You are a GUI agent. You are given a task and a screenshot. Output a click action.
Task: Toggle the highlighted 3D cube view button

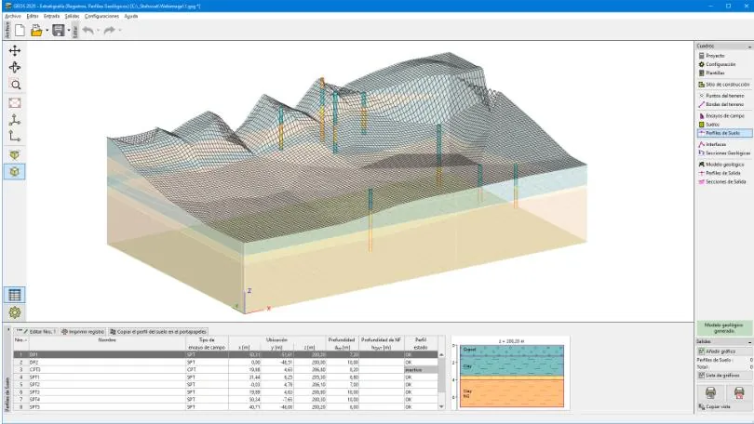tap(15, 172)
